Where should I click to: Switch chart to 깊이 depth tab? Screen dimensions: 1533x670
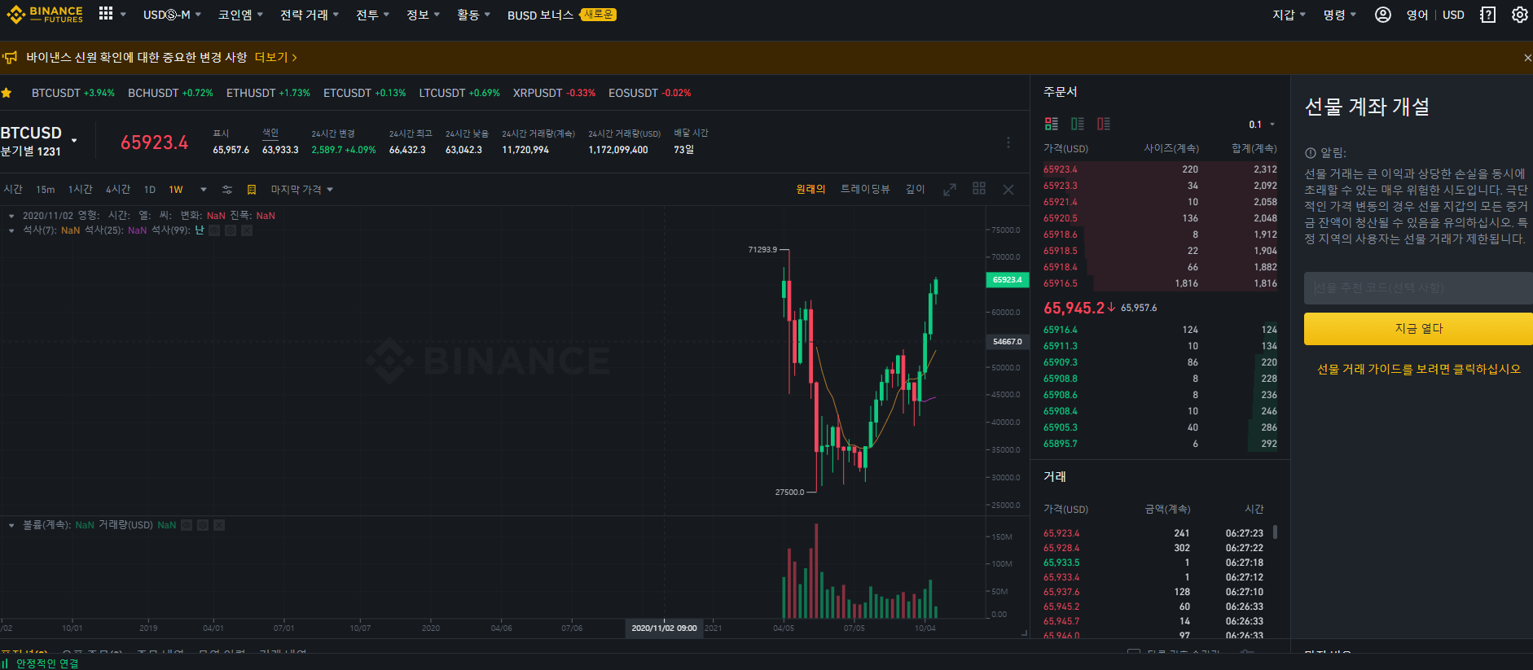click(x=916, y=189)
